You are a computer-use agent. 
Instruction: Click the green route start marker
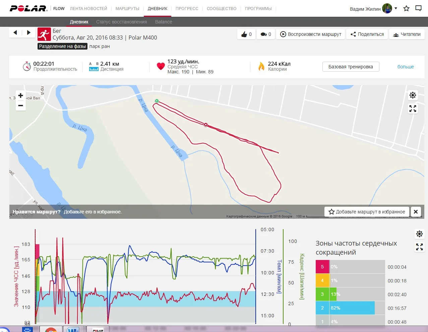(157, 101)
